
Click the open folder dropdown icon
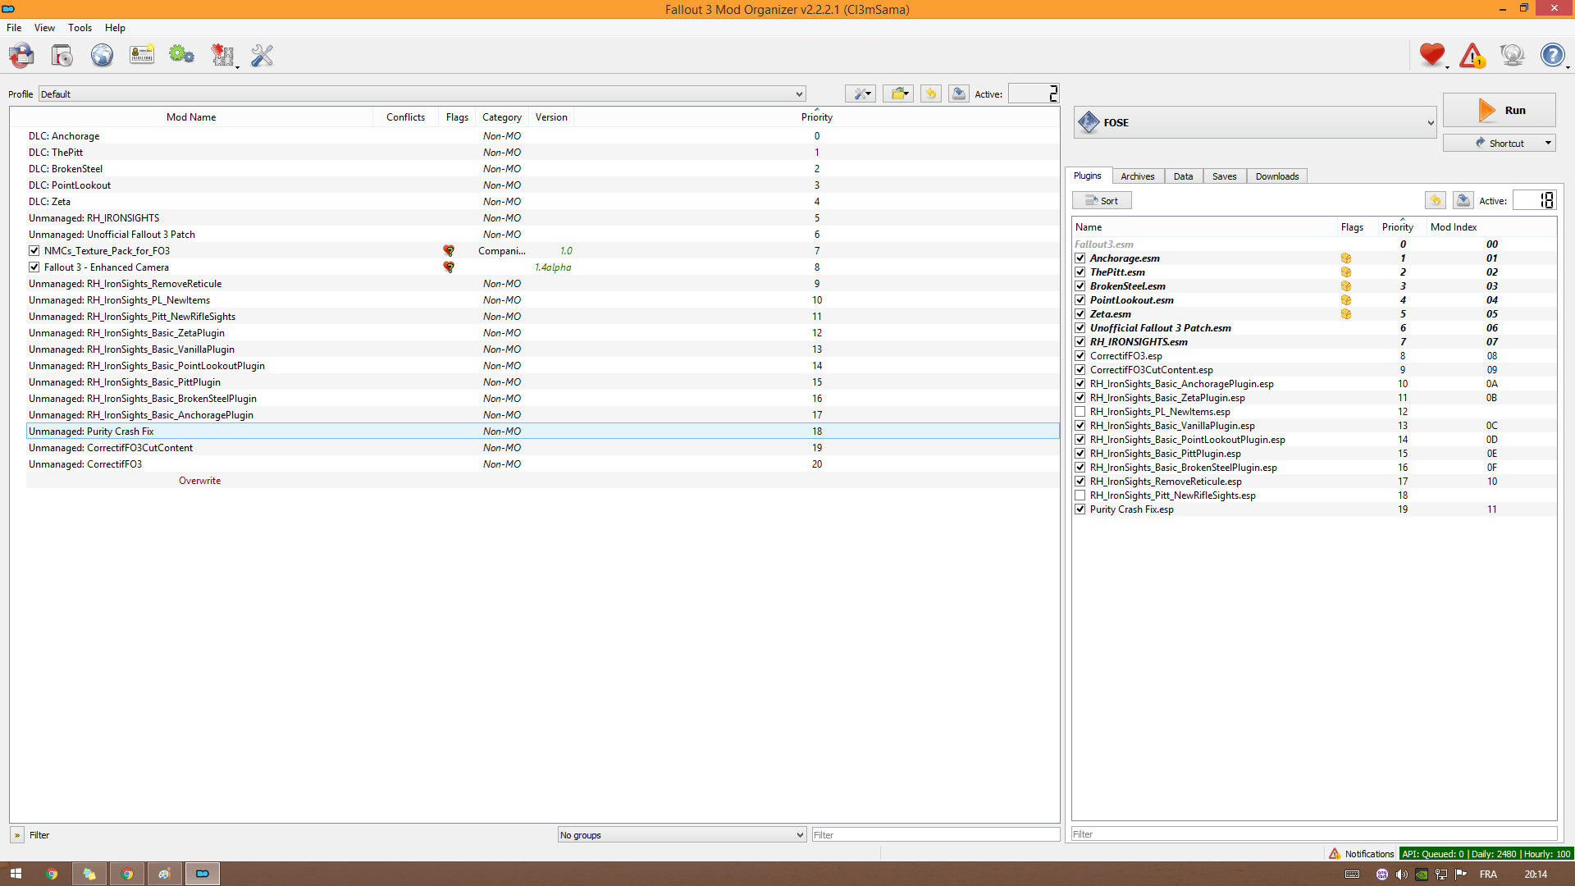(899, 94)
